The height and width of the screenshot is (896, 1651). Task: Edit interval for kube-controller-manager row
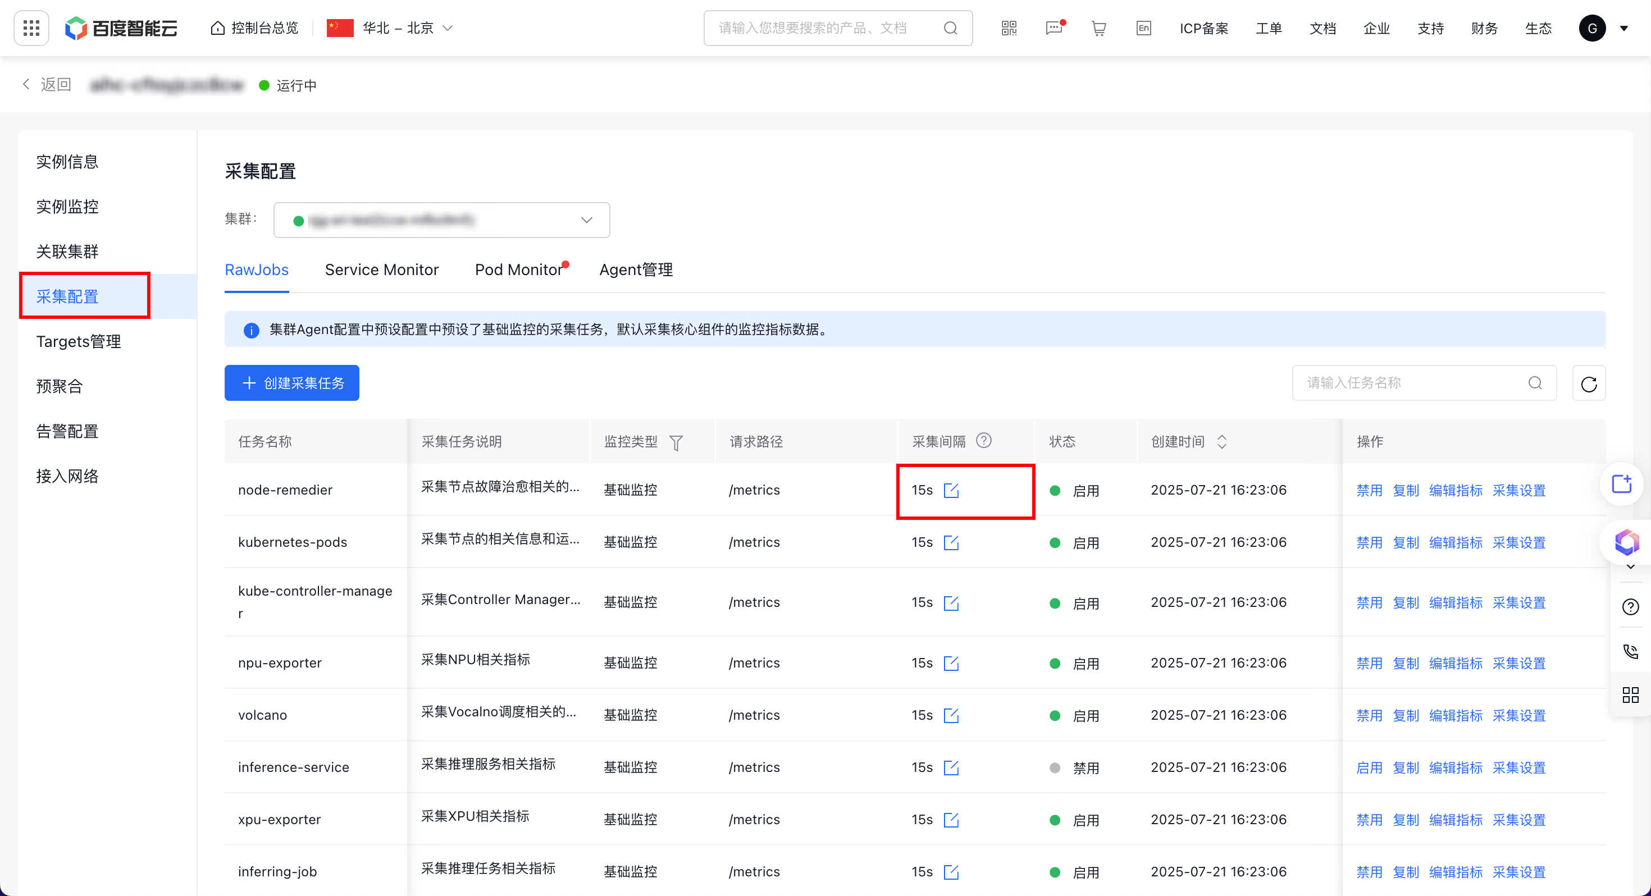951,603
